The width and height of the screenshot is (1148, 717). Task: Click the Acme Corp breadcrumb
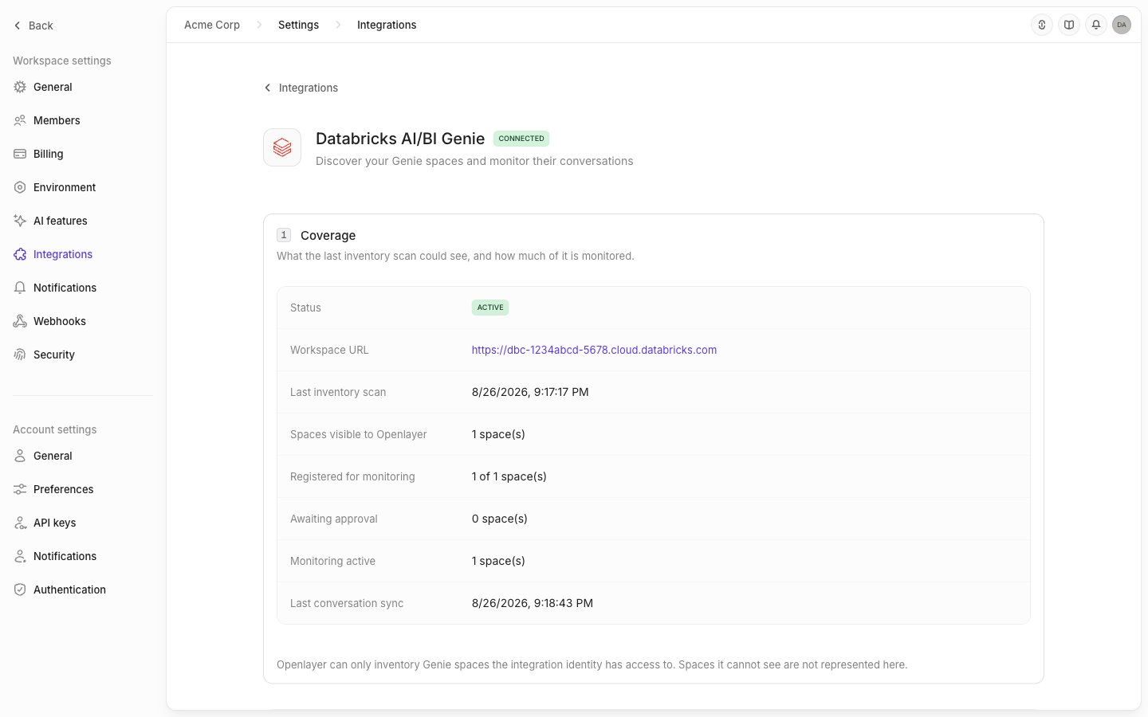[212, 25]
